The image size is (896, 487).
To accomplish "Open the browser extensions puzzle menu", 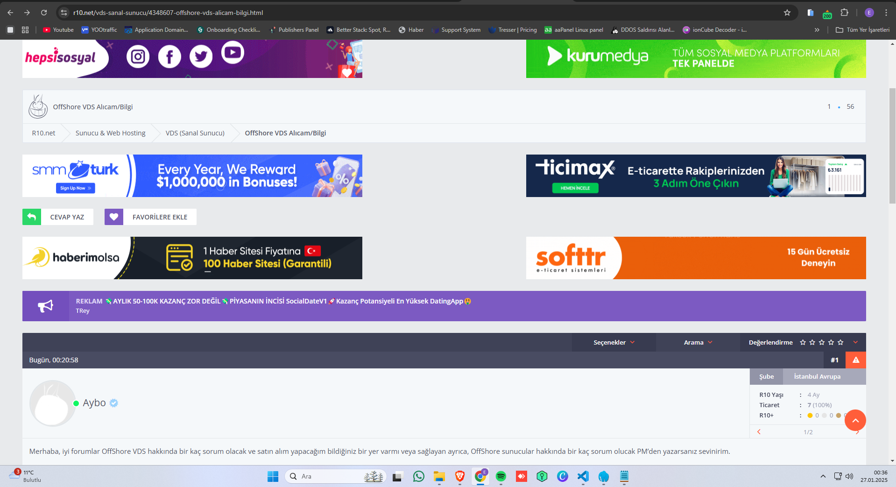I will coord(844,13).
